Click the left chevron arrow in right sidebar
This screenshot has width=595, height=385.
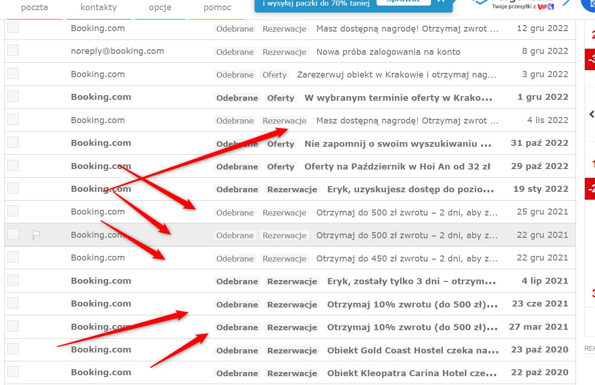[x=591, y=114]
